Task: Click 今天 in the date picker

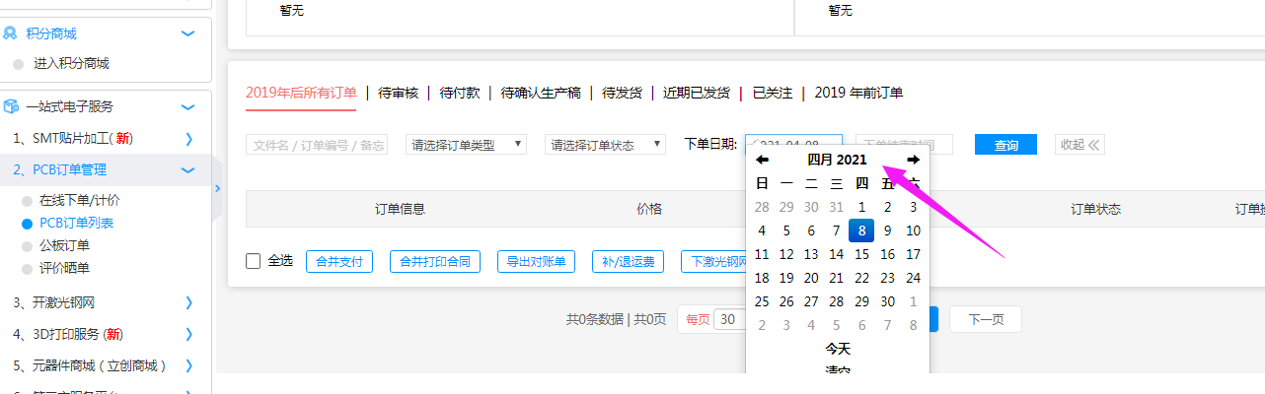Action: pos(838,349)
